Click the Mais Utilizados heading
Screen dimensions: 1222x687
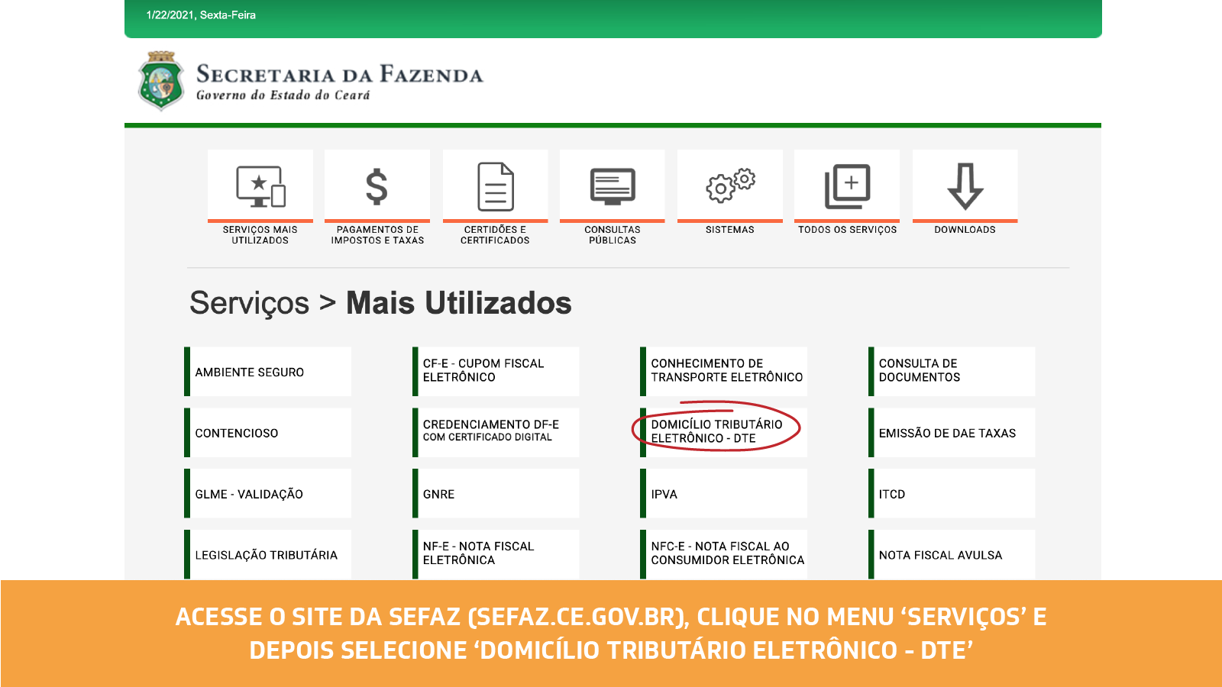pyautogui.click(x=459, y=303)
